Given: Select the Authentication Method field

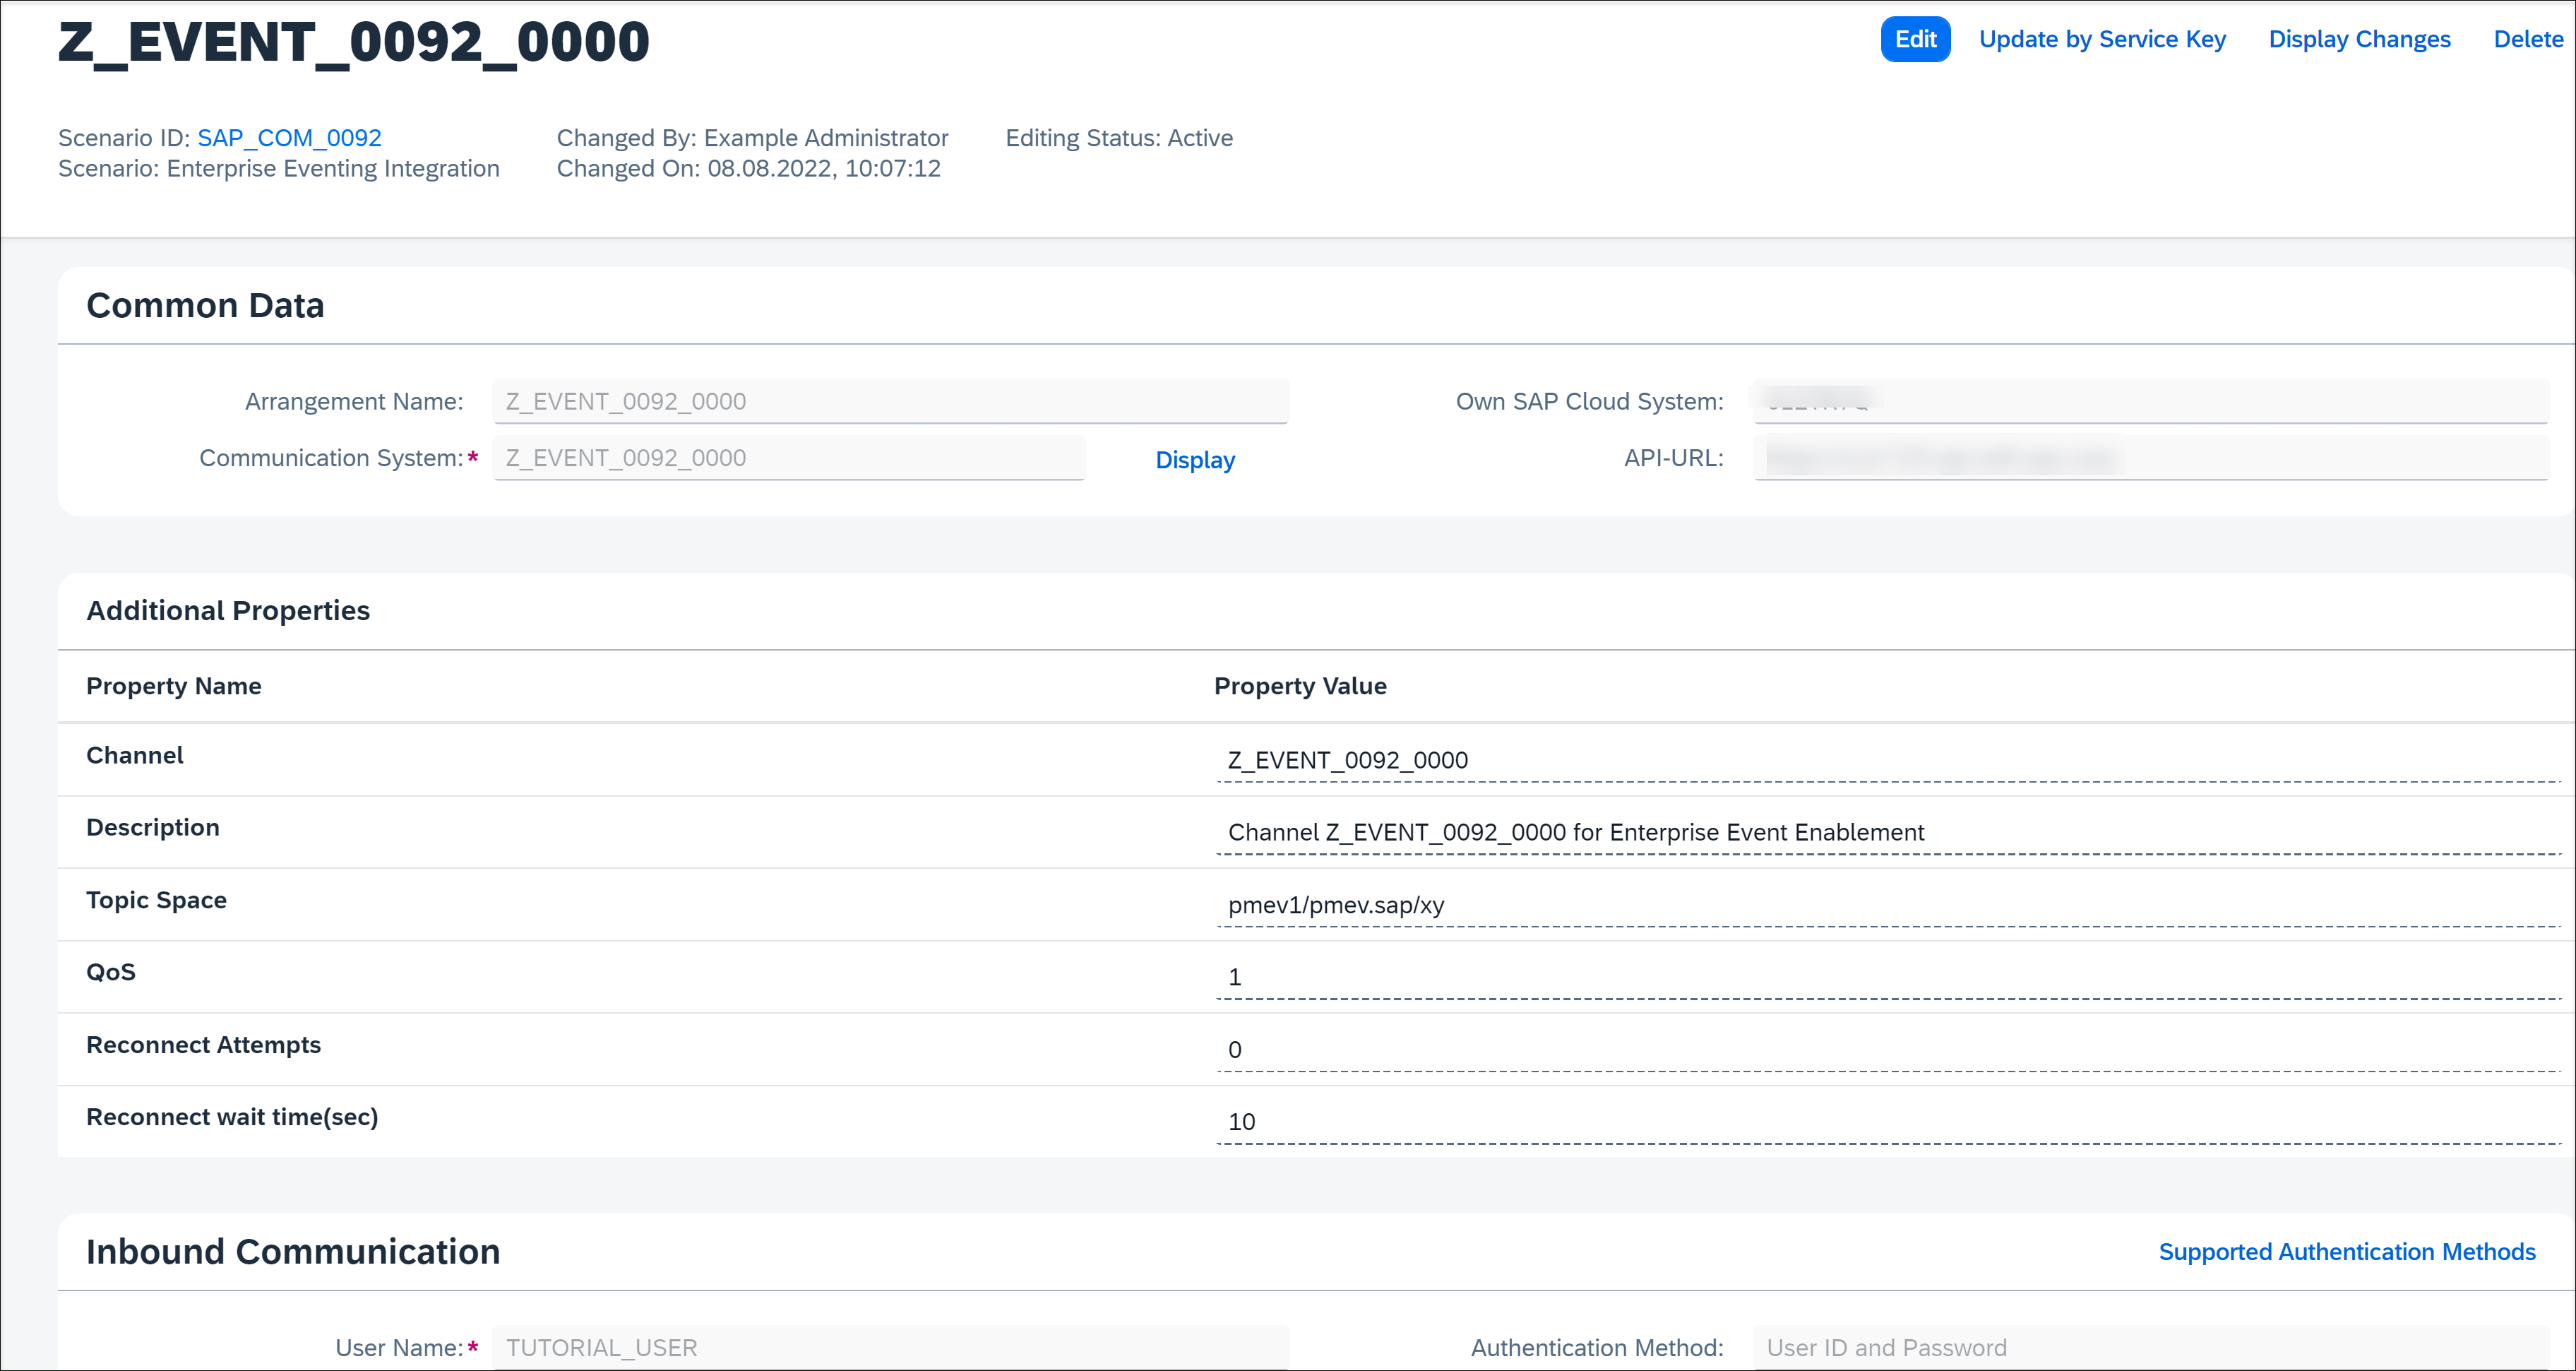Looking at the screenshot, I should (2151, 1347).
